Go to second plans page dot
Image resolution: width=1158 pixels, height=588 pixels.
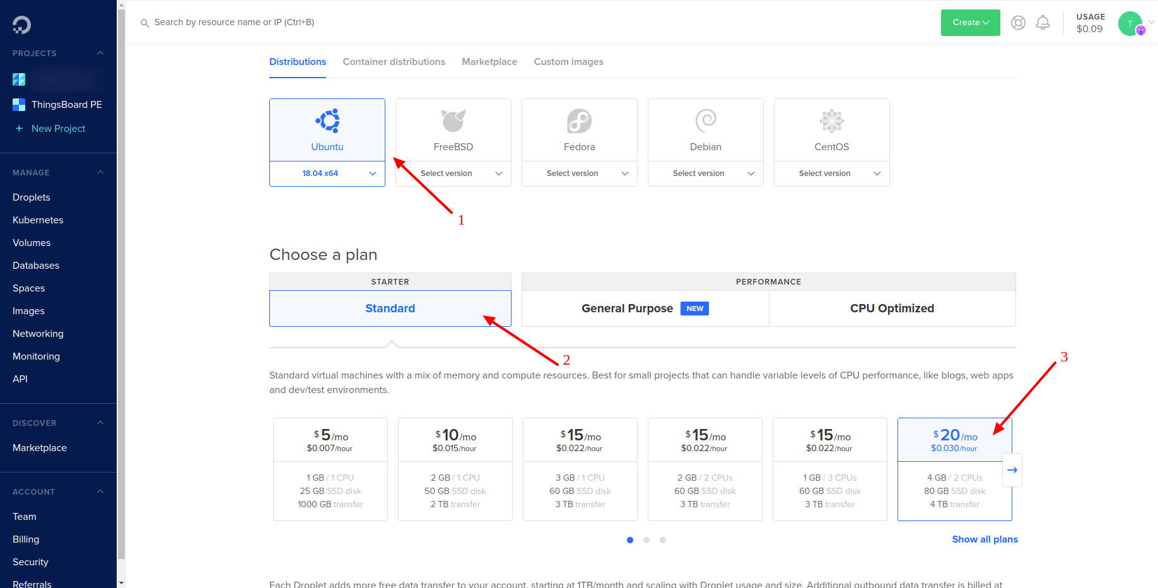[x=646, y=540]
